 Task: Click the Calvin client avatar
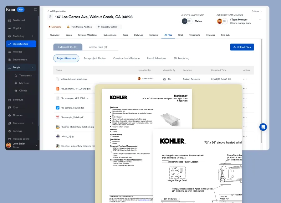click(184, 21)
